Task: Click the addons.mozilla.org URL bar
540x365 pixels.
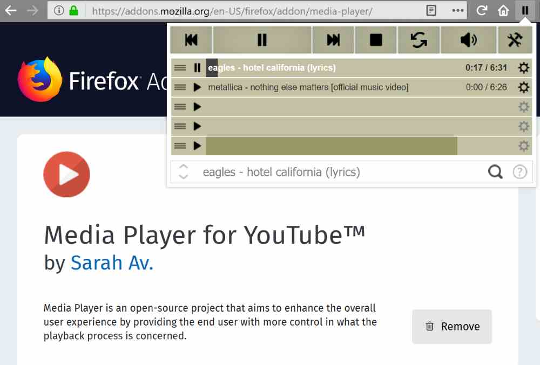Action: tap(232, 11)
